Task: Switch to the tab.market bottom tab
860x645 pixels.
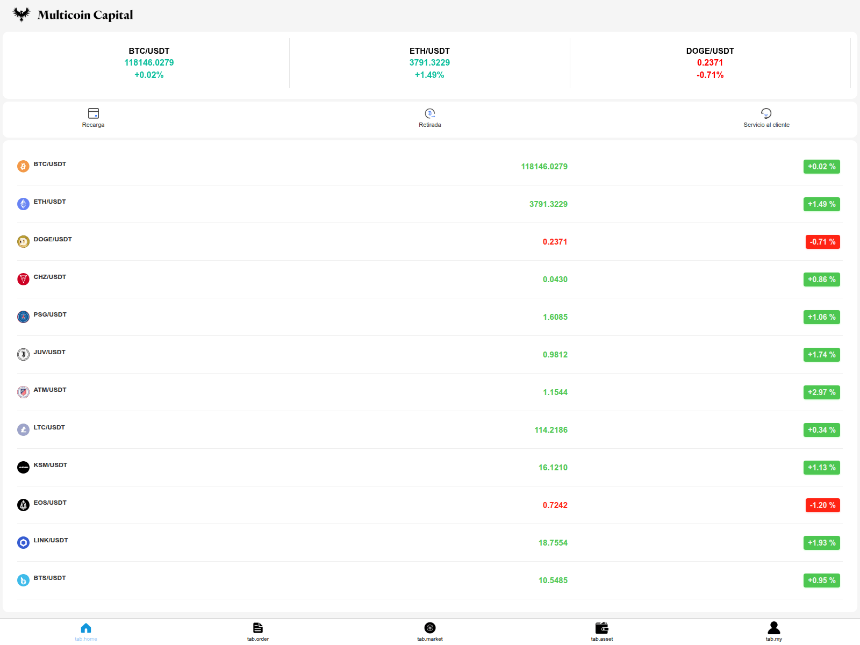Action: 430,632
